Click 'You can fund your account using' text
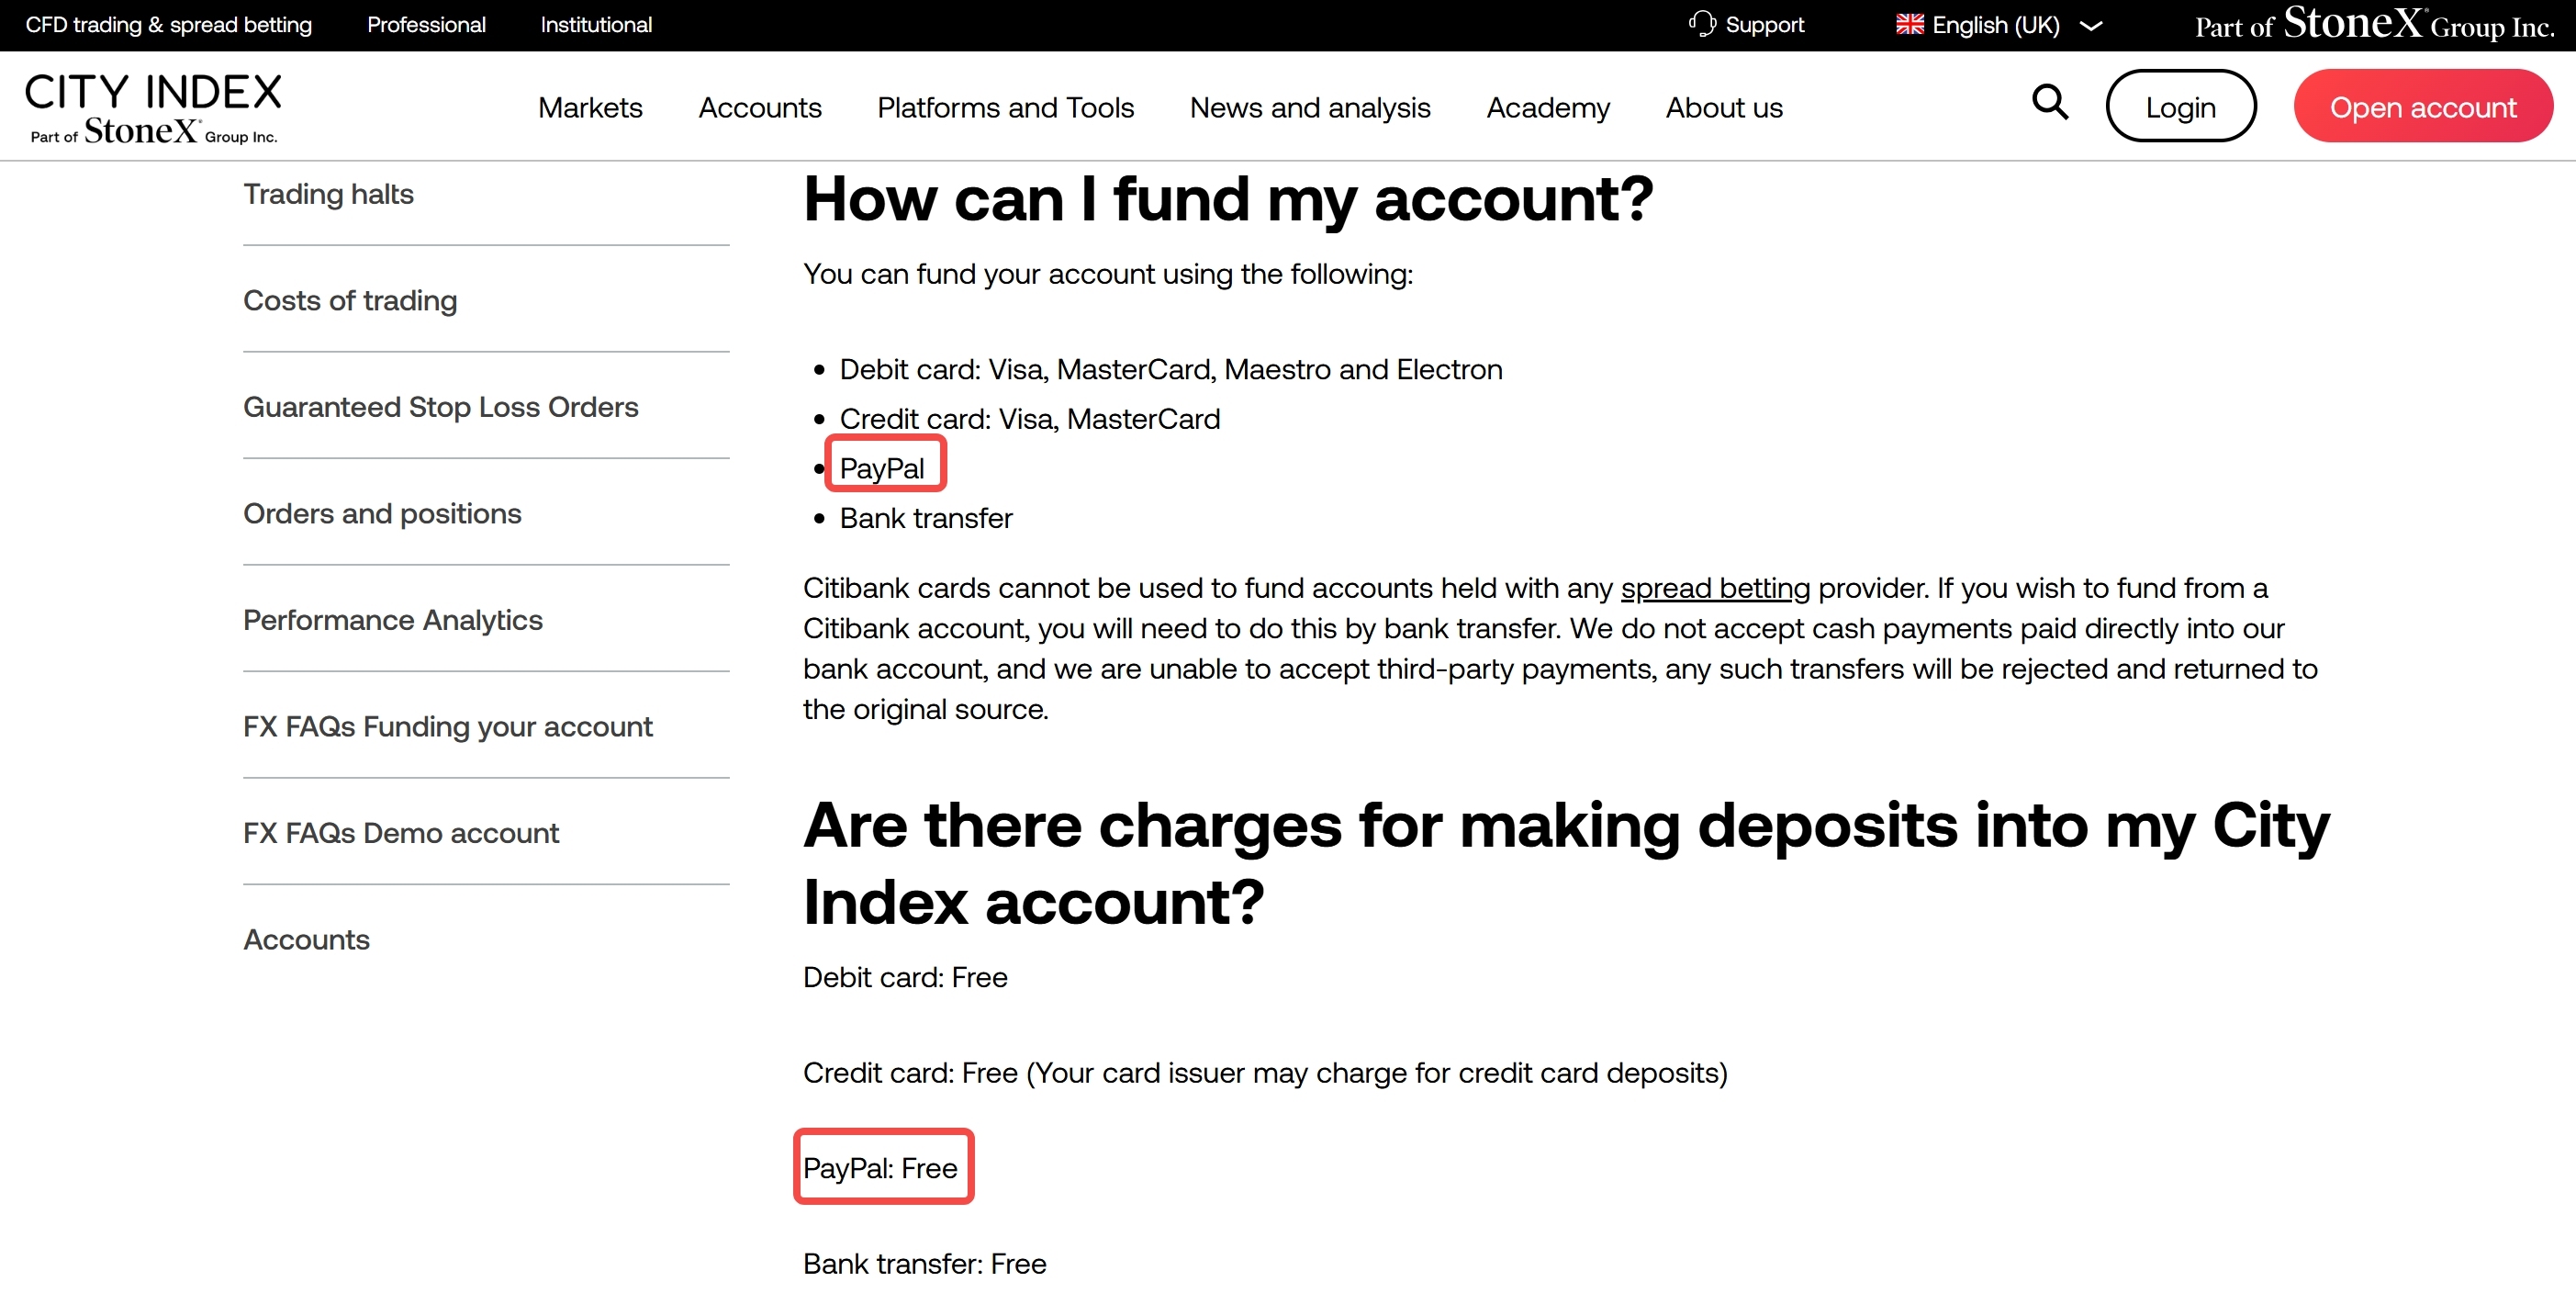The height and width of the screenshot is (1293, 2576). pos(1108,274)
